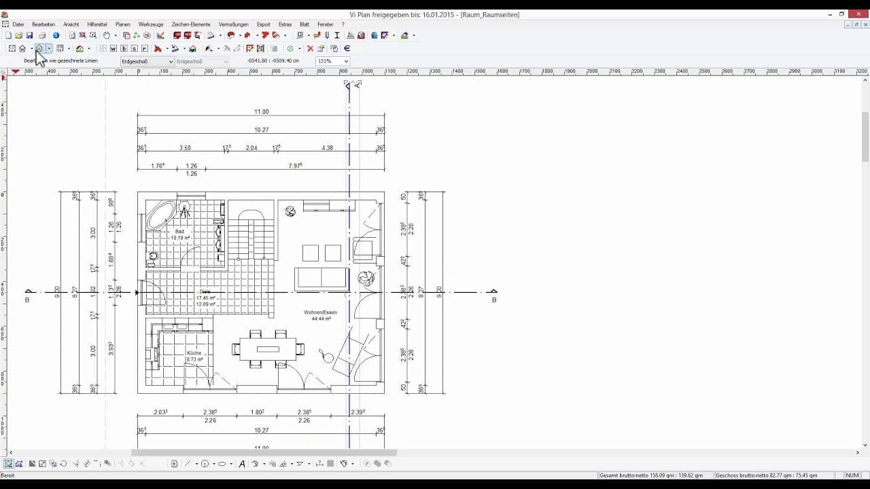
Task: Expand the dropdown arrow beside the ellipse tool
Action: click(x=231, y=464)
